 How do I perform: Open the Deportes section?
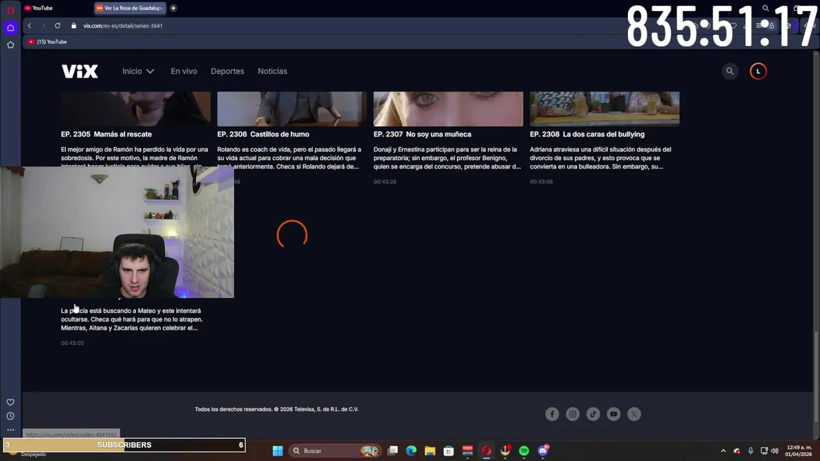point(227,71)
